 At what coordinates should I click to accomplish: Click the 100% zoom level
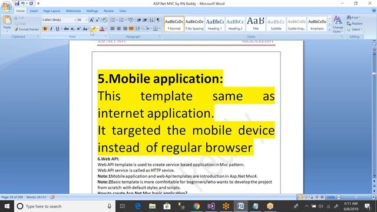point(330,197)
